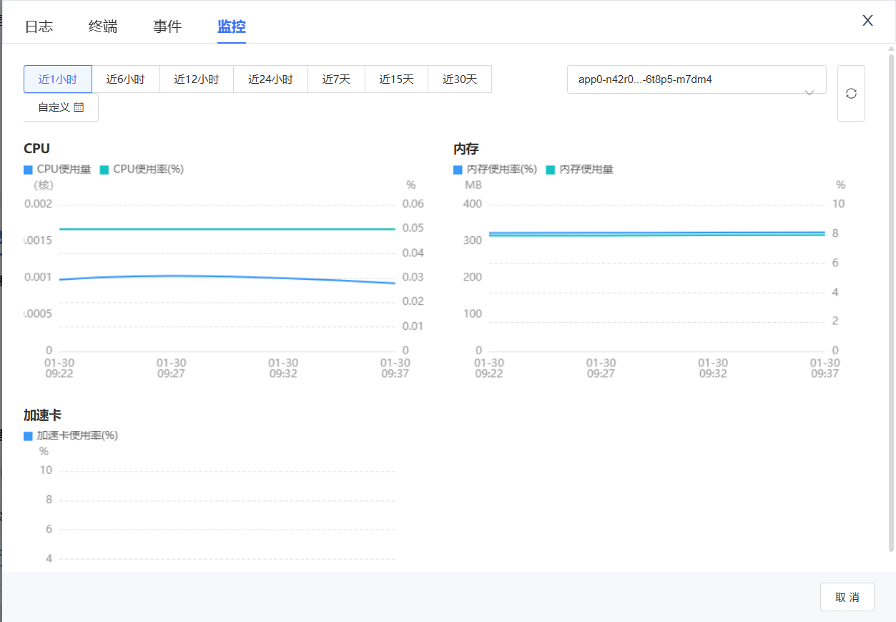Screen dimensions: 896x622
Task: Close the monitoring dialog with X
Action: (x=867, y=21)
